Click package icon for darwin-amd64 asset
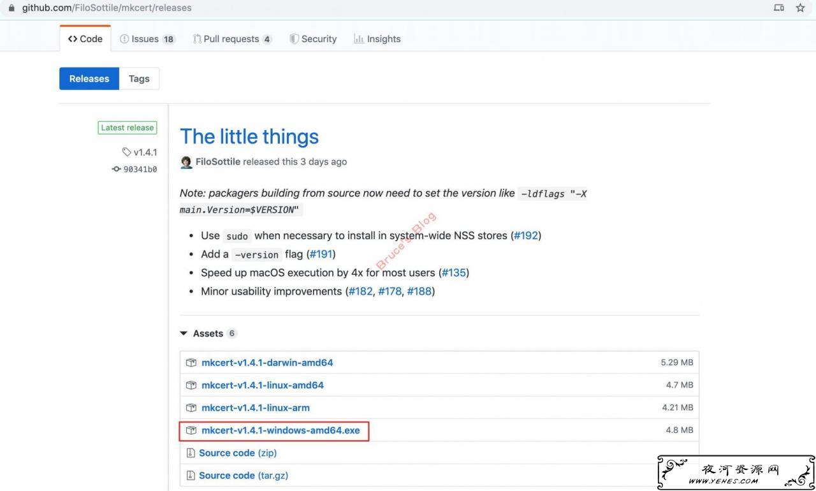This screenshot has height=491, width=816. pos(191,362)
